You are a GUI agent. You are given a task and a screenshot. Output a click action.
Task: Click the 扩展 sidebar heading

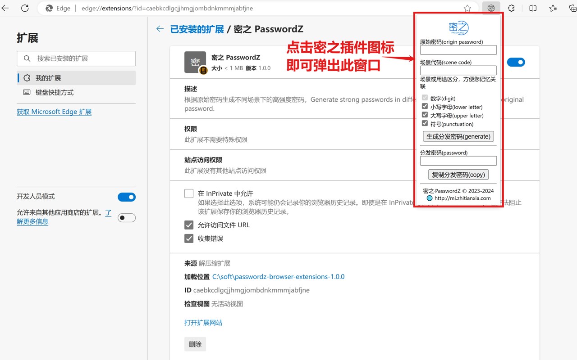pyautogui.click(x=27, y=38)
